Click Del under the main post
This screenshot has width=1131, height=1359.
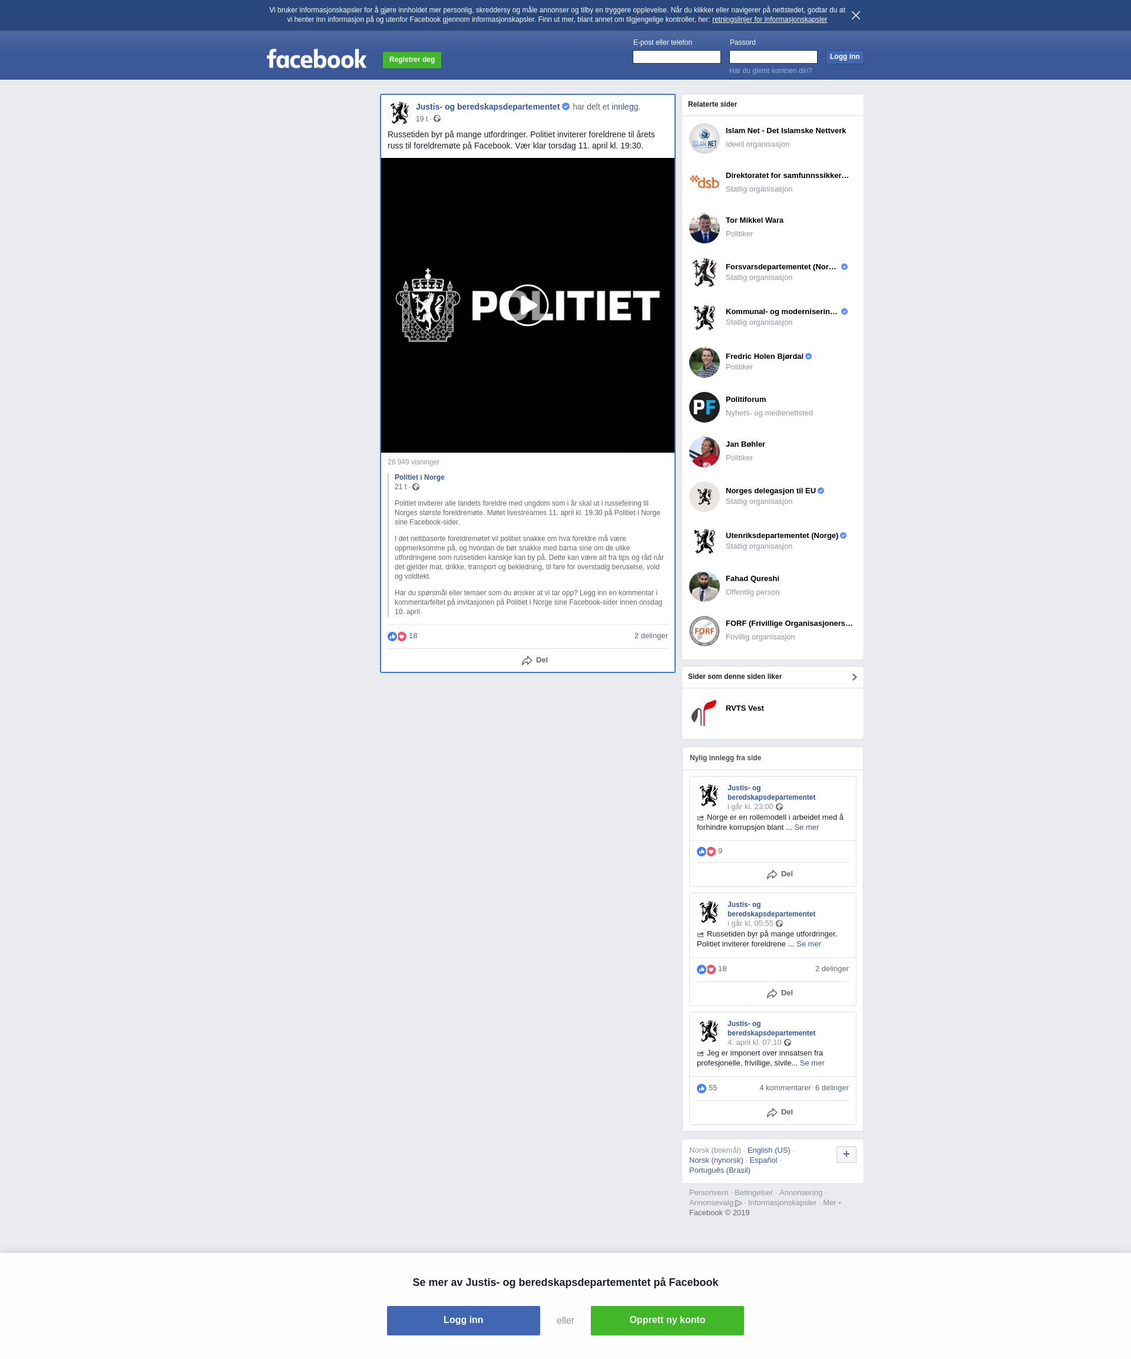tap(534, 660)
